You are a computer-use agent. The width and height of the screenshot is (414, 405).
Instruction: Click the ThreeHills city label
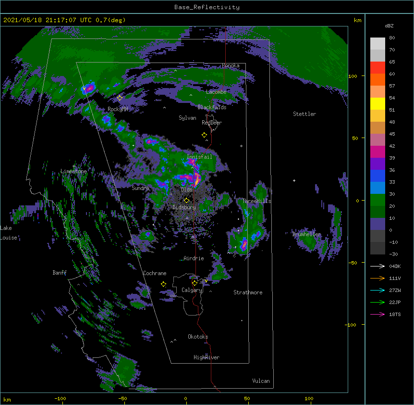(x=256, y=201)
